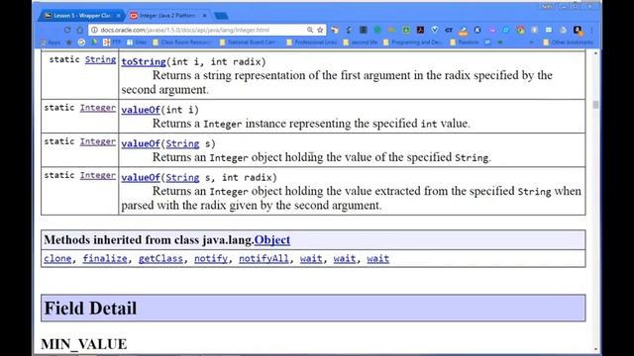Click the 'MIN_VALUE' field heading
This screenshot has height=356, width=634.
point(83,344)
